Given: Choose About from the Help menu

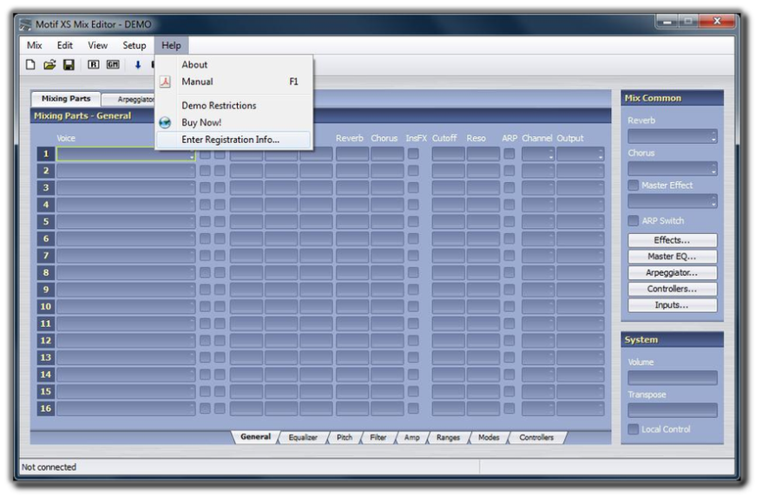Looking at the screenshot, I should tap(233, 65).
